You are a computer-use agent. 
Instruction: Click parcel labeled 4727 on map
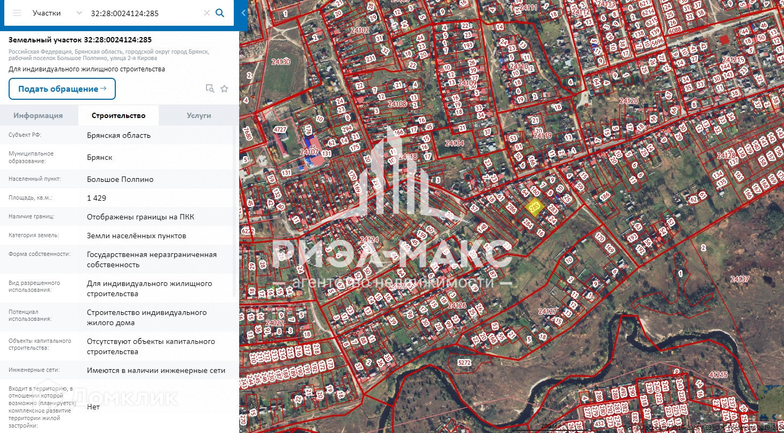pyautogui.click(x=279, y=129)
